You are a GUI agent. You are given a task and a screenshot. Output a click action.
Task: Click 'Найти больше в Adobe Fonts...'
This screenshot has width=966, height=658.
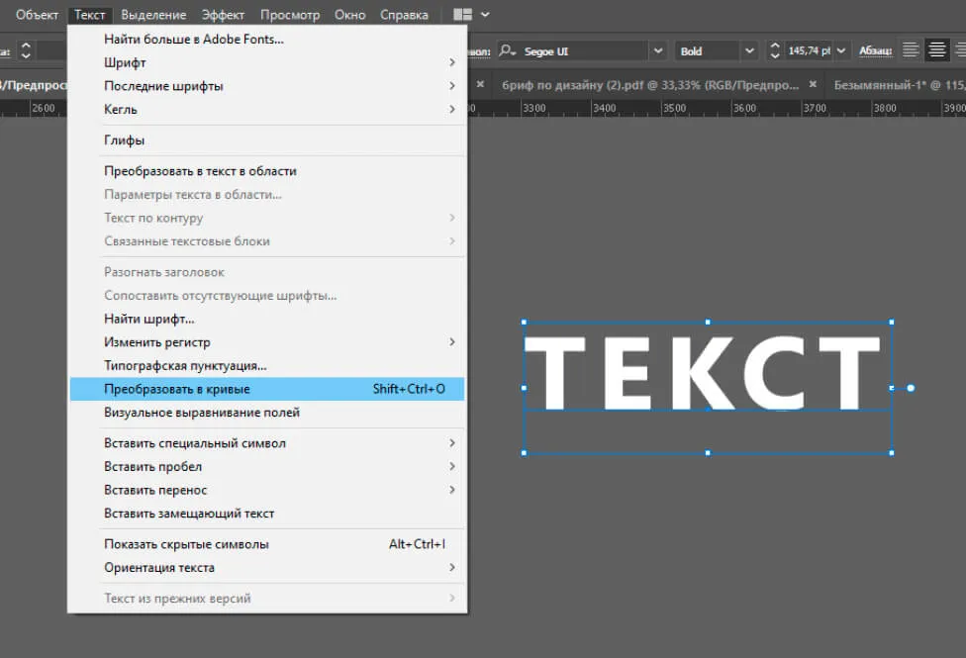click(194, 39)
